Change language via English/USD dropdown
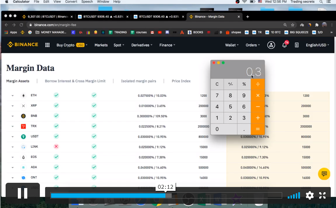The image size is (336, 208). click(317, 45)
